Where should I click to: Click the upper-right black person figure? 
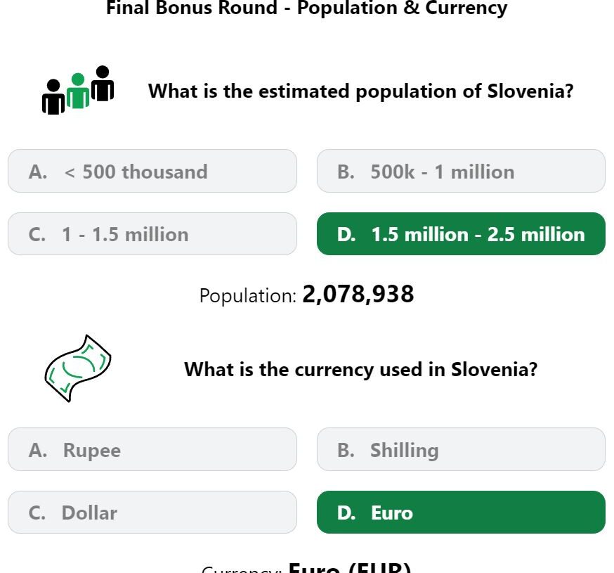[x=103, y=83]
